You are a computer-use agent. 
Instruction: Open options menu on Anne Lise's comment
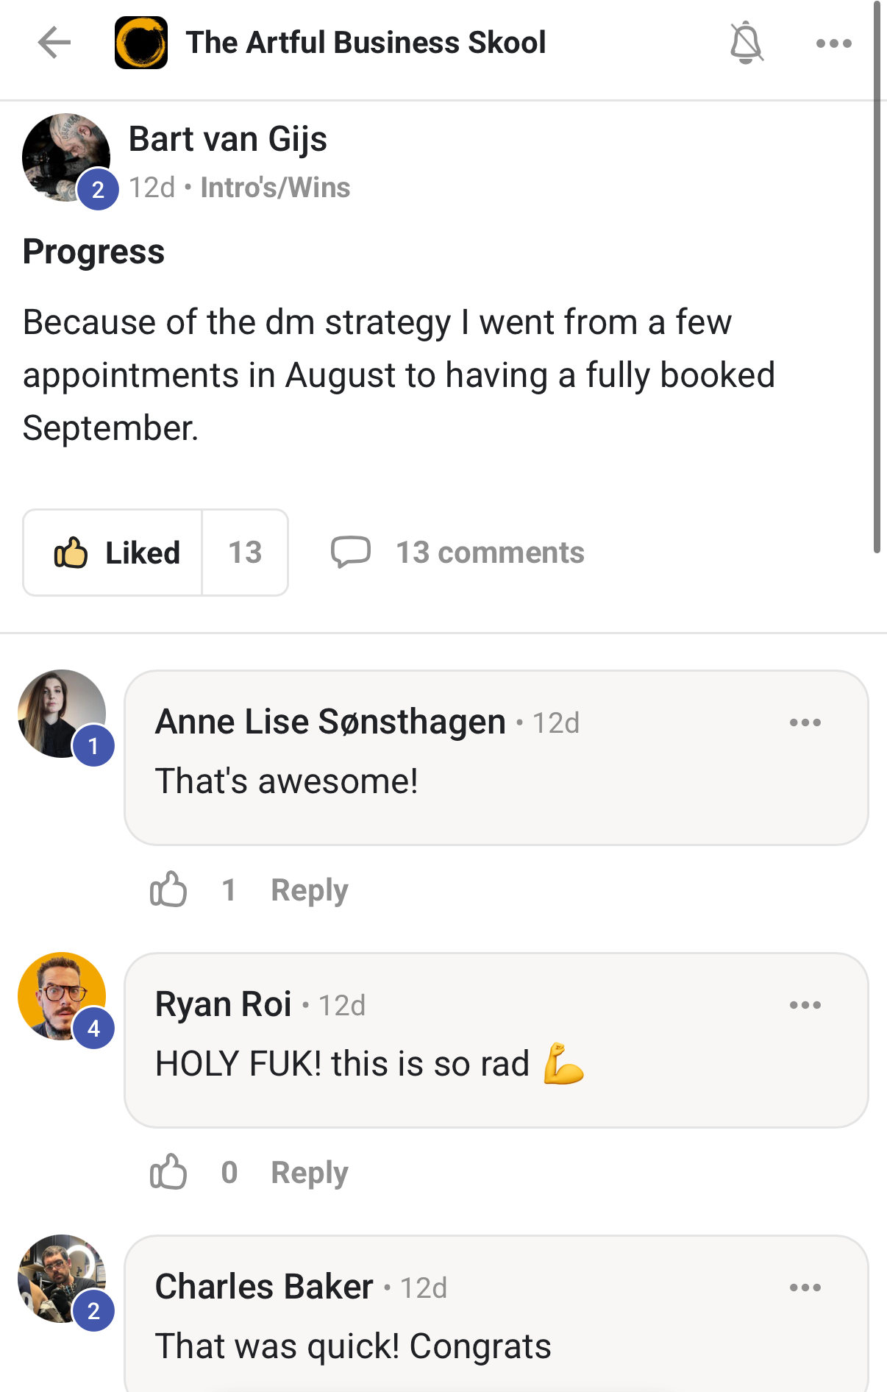(x=805, y=722)
